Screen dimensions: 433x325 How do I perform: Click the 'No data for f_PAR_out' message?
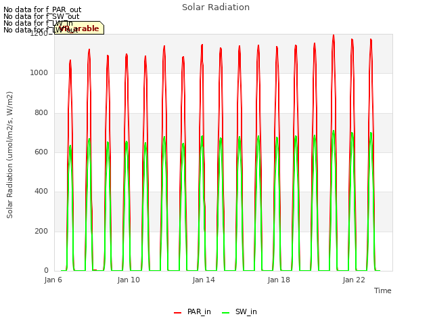42,9
